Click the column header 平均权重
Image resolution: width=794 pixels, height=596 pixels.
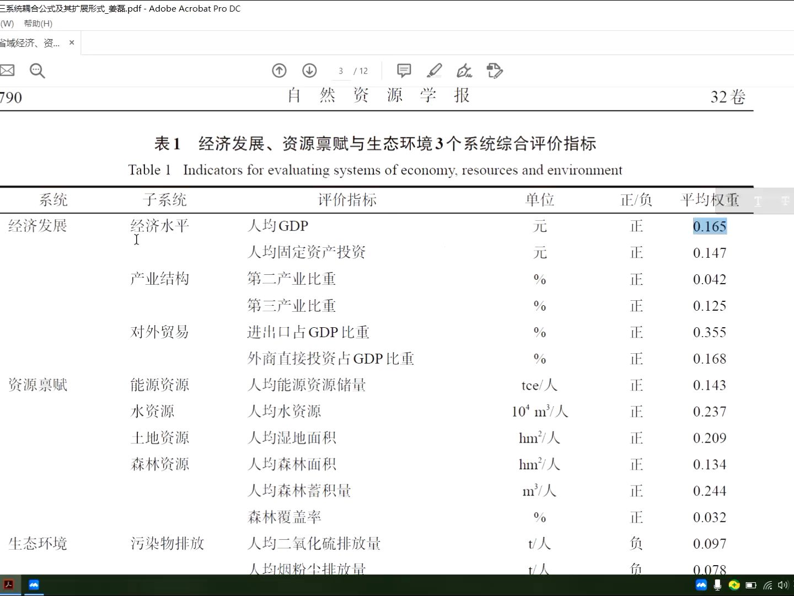pyautogui.click(x=710, y=200)
